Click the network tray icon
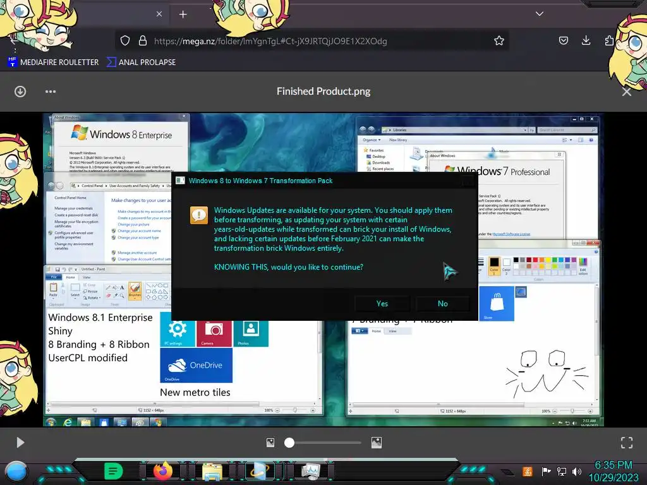This screenshot has width=647, height=485. (x=562, y=471)
